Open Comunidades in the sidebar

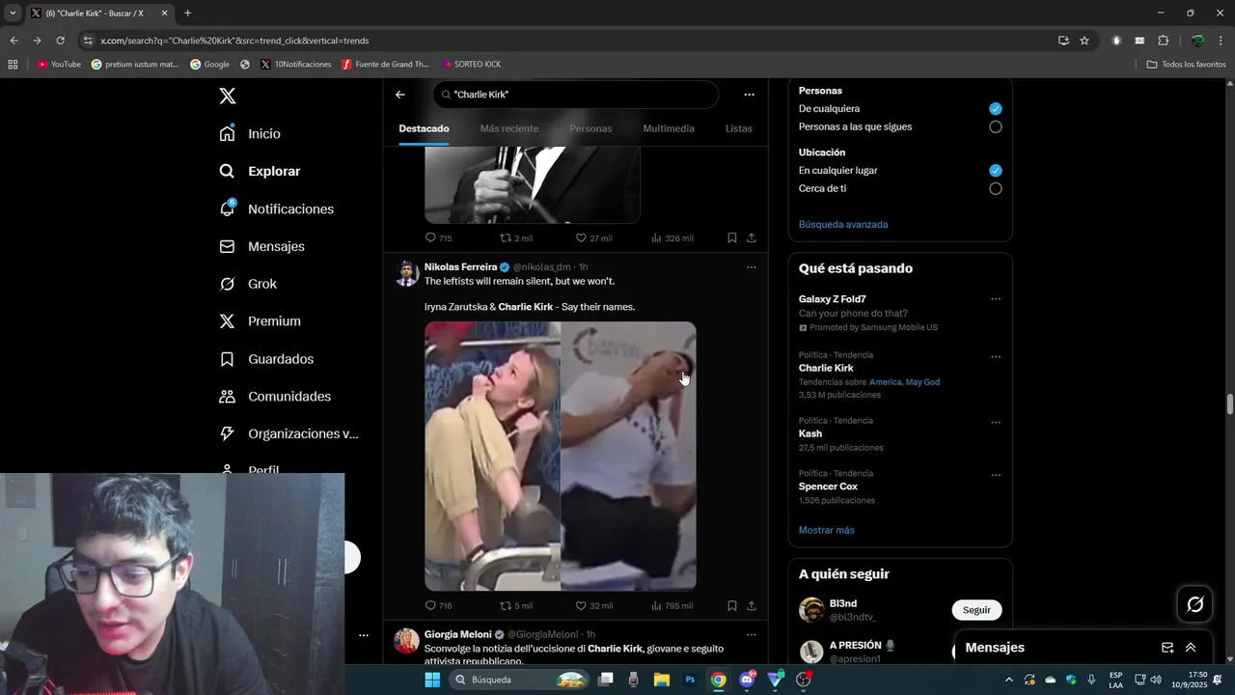pos(276,397)
